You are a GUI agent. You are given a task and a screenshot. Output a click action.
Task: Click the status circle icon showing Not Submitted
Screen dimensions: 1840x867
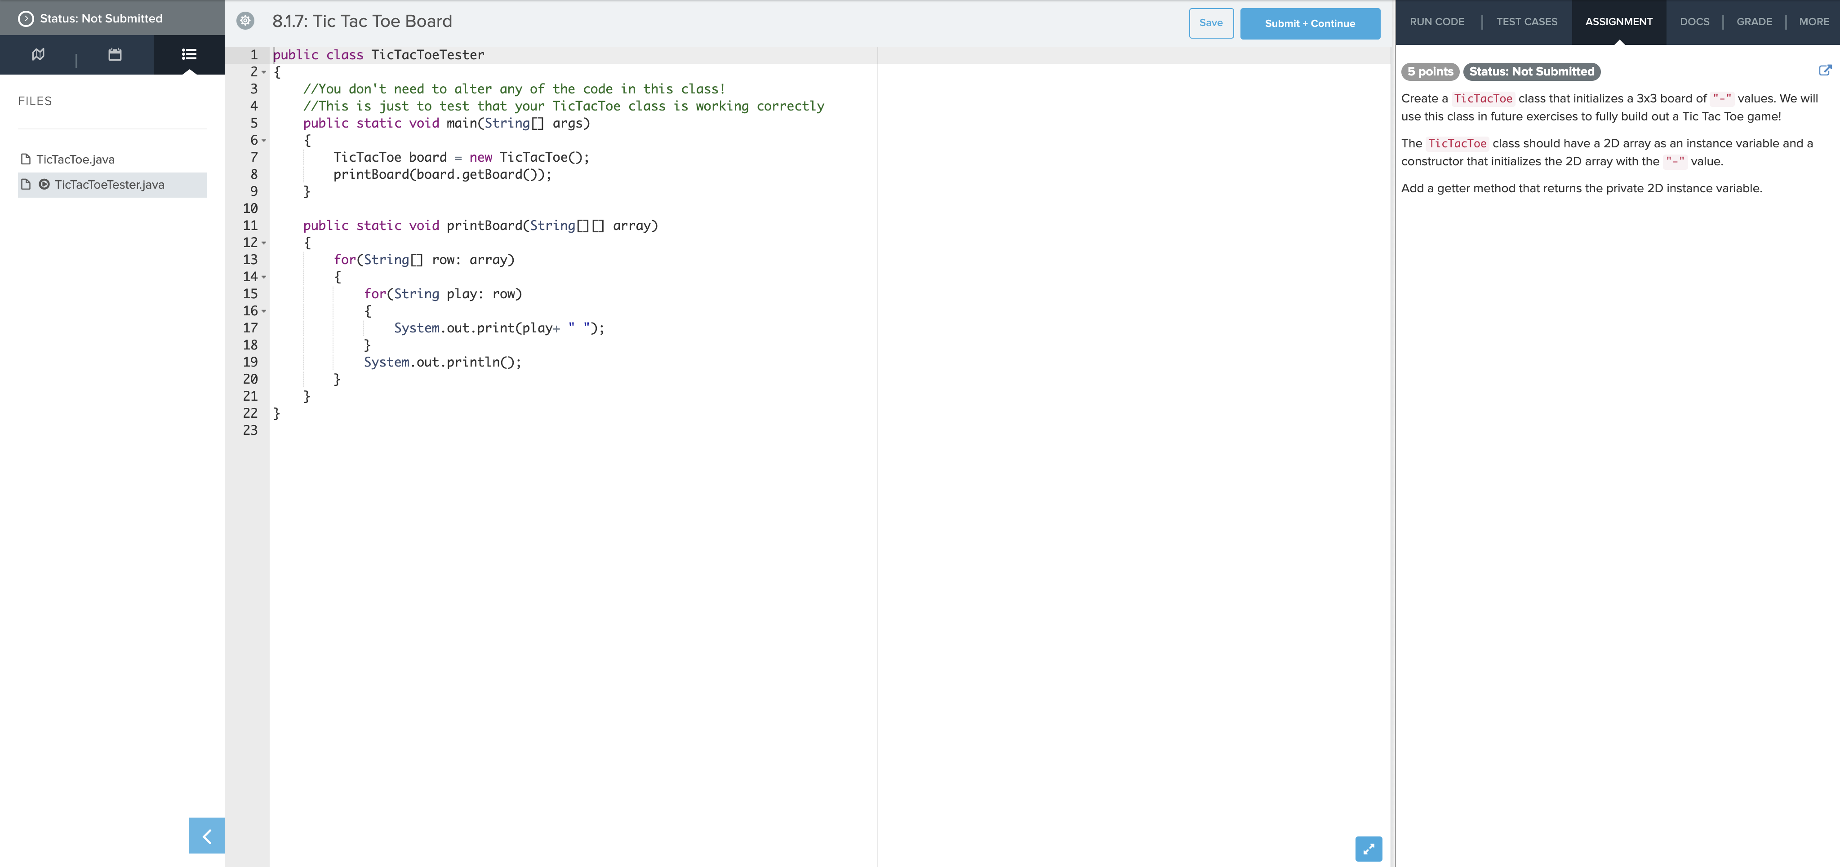point(25,18)
